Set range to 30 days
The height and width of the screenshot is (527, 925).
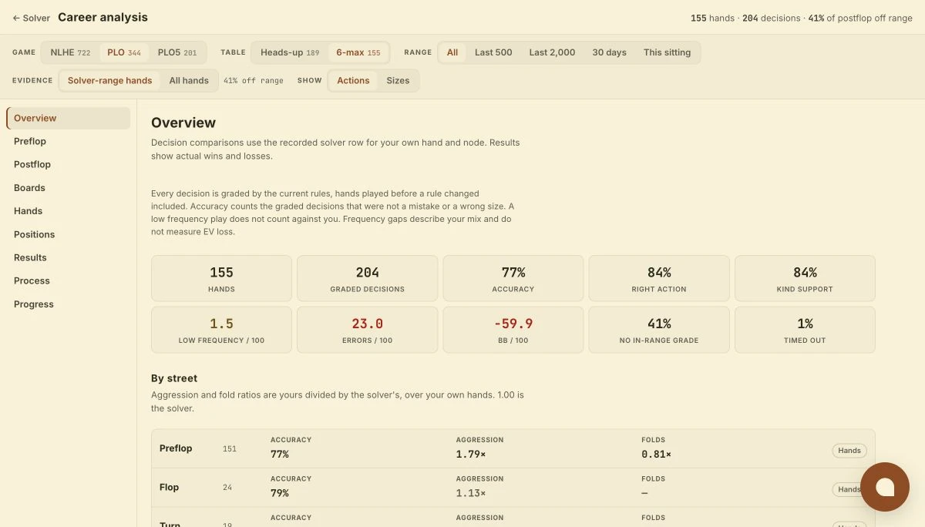[x=609, y=52]
